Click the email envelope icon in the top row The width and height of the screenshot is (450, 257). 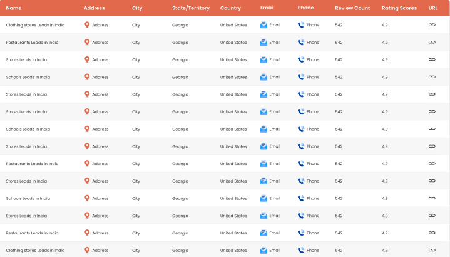coord(263,25)
